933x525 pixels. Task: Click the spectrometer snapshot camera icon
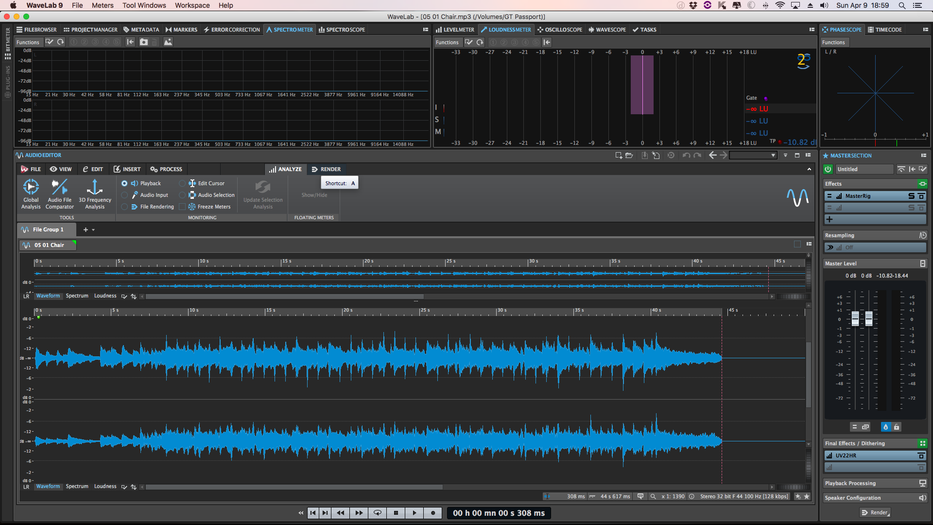tap(144, 42)
